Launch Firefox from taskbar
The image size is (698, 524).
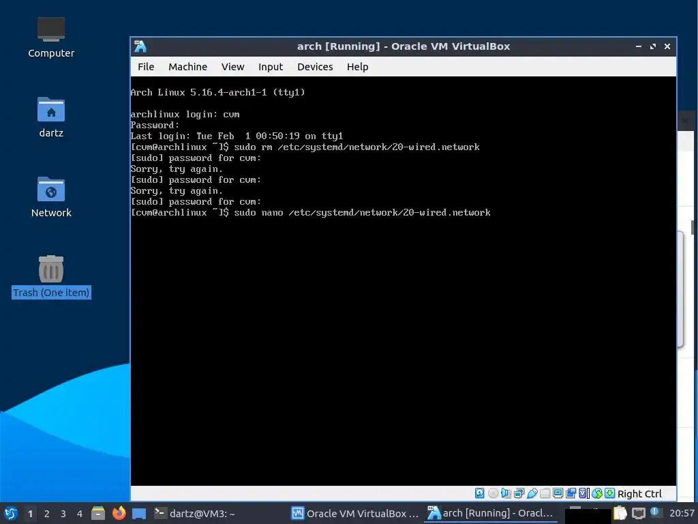point(119,513)
